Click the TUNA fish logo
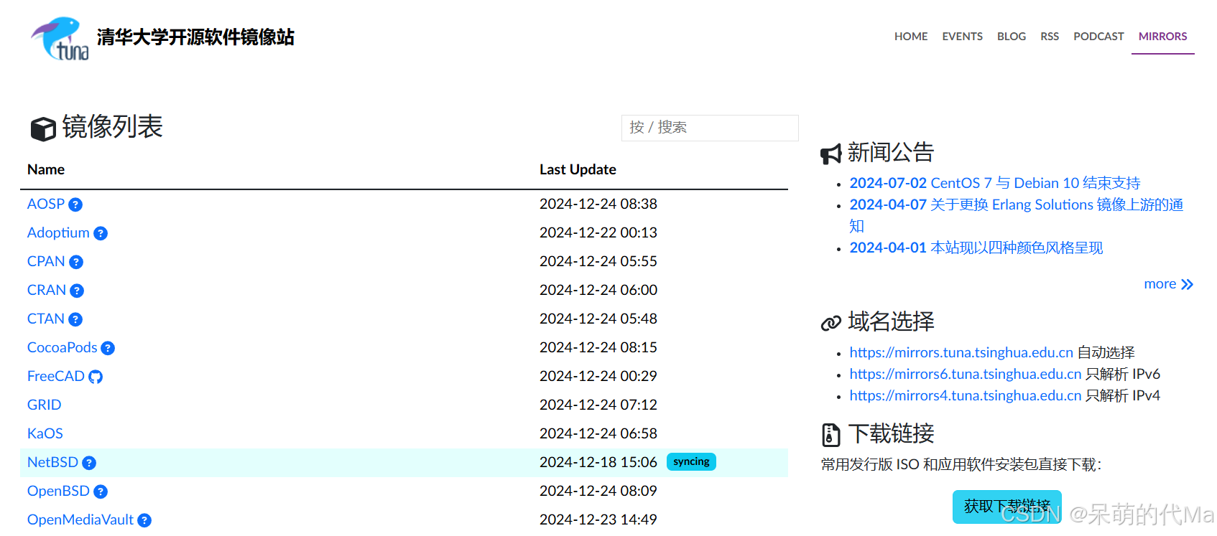Viewport: 1217px width, 536px height. (60, 39)
